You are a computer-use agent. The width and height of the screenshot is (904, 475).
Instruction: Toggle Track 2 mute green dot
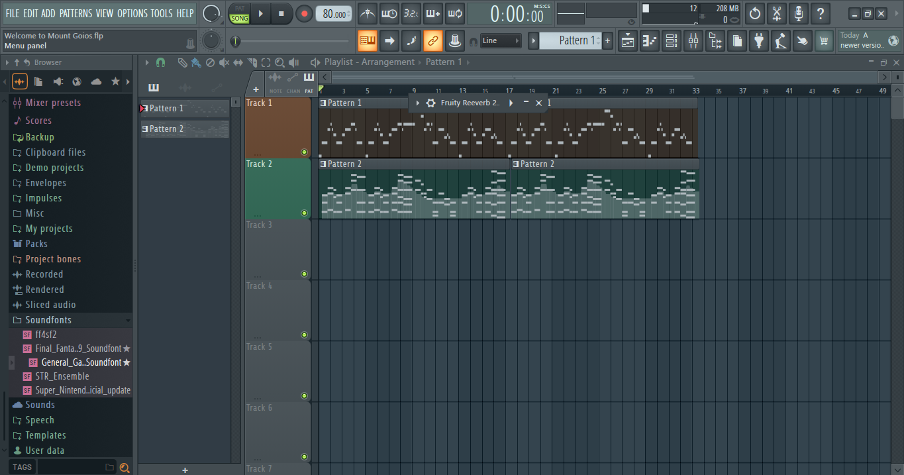304,213
